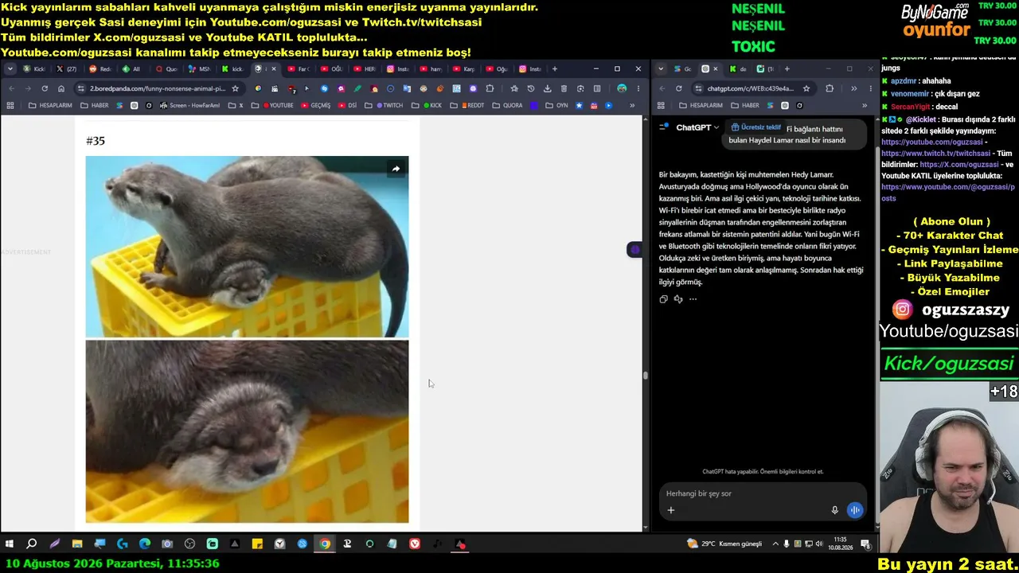Click the boredpanda address bar

159,88
